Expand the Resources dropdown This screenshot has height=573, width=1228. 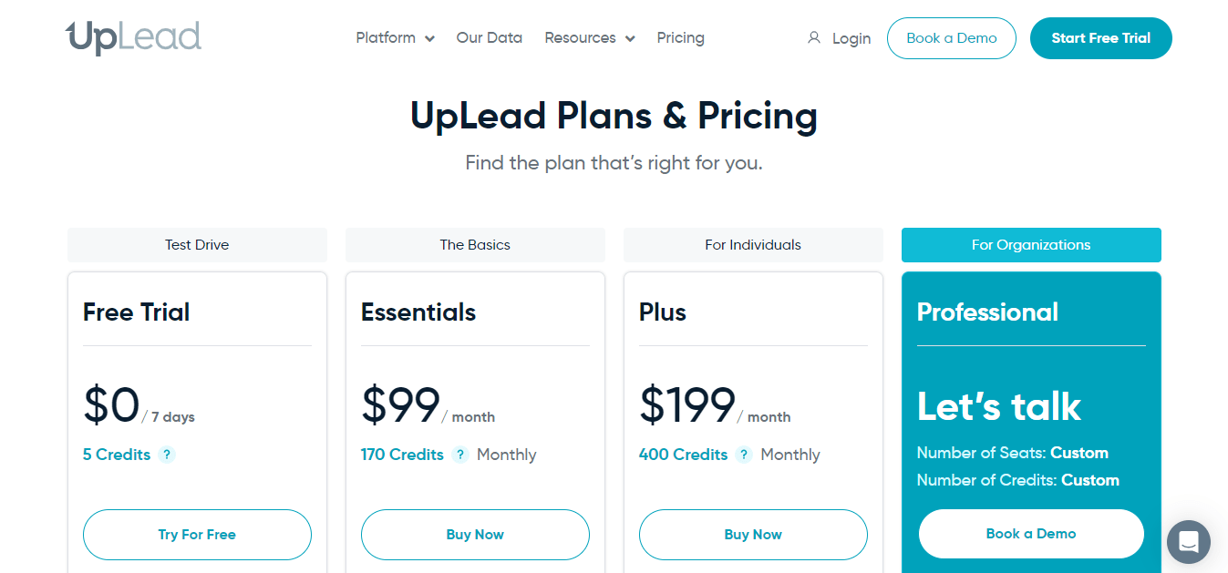pos(589,37)
